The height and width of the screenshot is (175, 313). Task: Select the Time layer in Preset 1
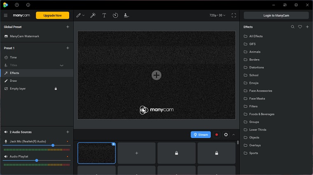pyautogui.click(x=37, y=58)
